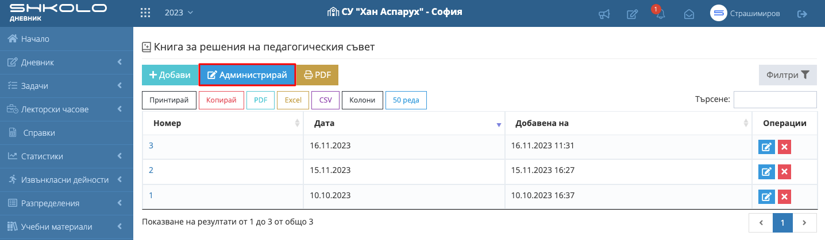Open the messages envelope icon
This screenshot has height=240, width=825.
689,14
